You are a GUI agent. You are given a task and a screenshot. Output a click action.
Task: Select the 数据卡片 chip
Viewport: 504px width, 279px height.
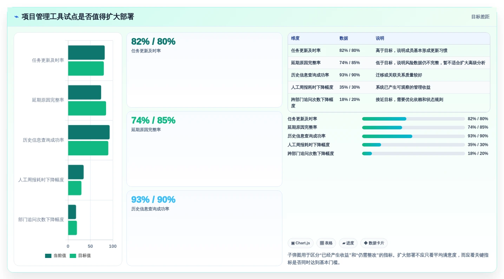[x=374, y=243]
